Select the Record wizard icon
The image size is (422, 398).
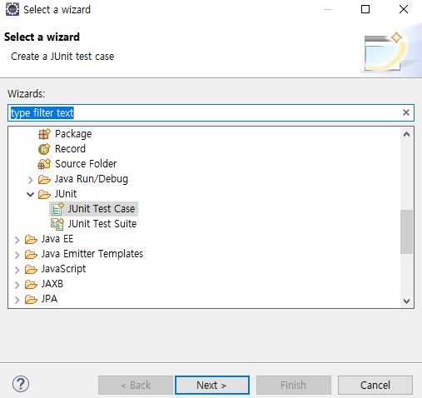tap(44, 149)
